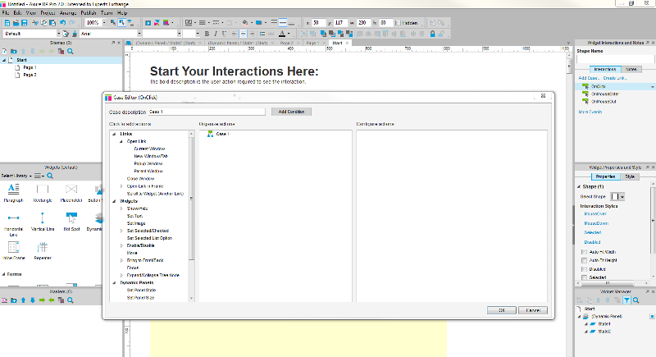
Task: Click the Sitemap search magnifier icon
Action: [71, 51]
